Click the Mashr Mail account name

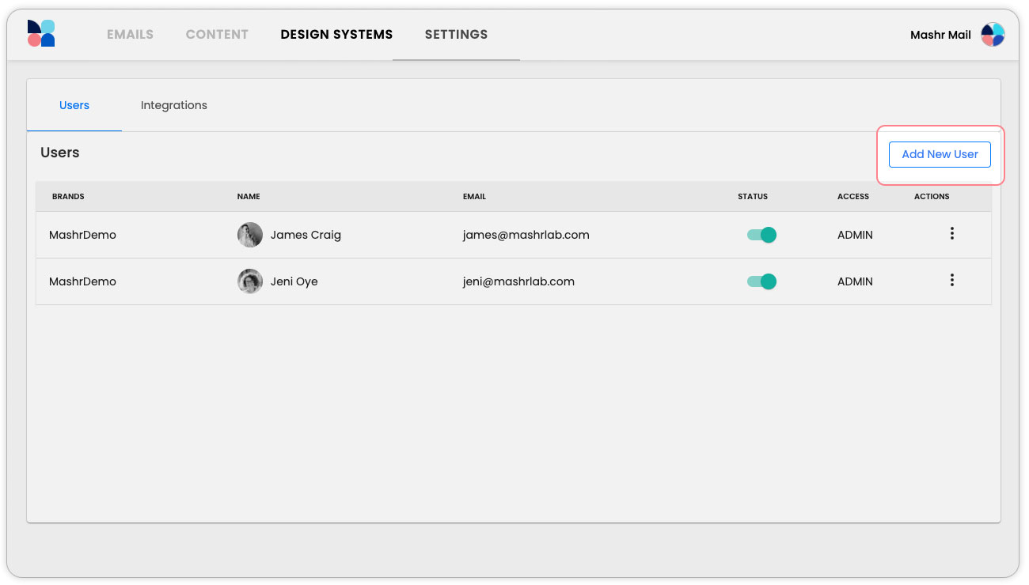(940, 35)
